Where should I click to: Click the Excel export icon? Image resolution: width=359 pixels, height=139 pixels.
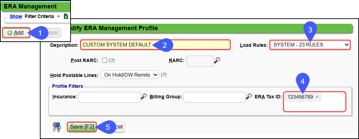tap(66, 17)
